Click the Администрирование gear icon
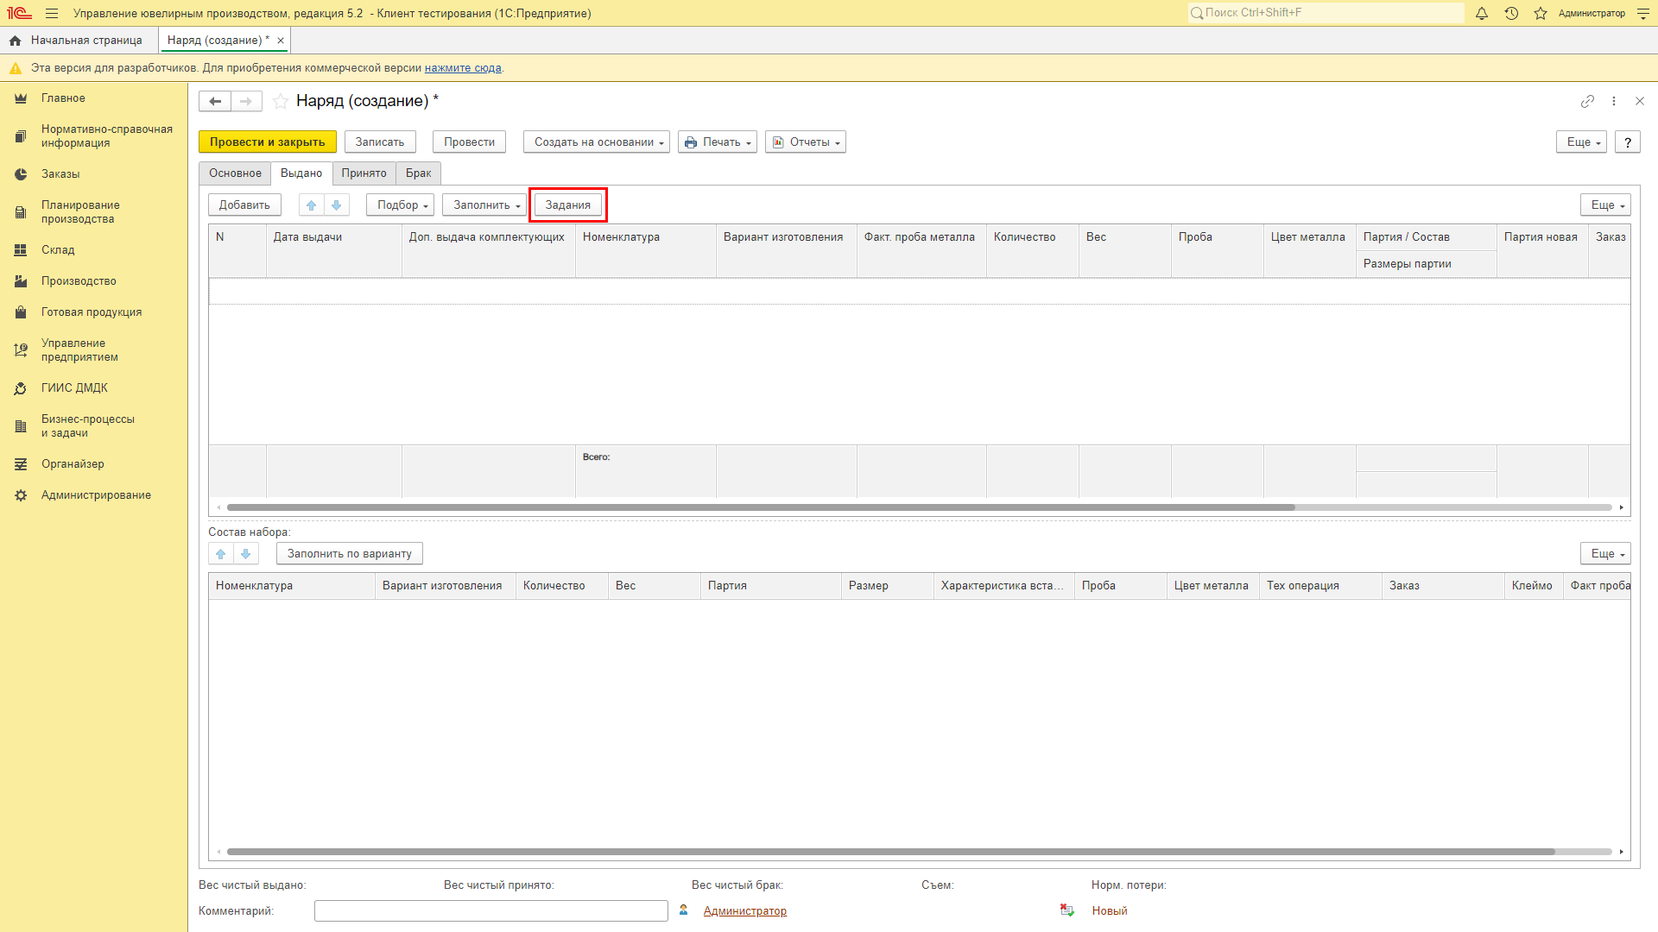The height and width of the screenshot is (932, 1658). 21,495
